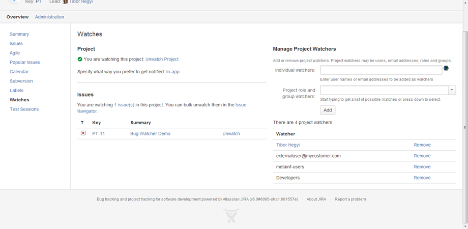Change notification preference via In-app link
Image resolution: width=468 pixels, height=229 pixels.
coord(173,72)
